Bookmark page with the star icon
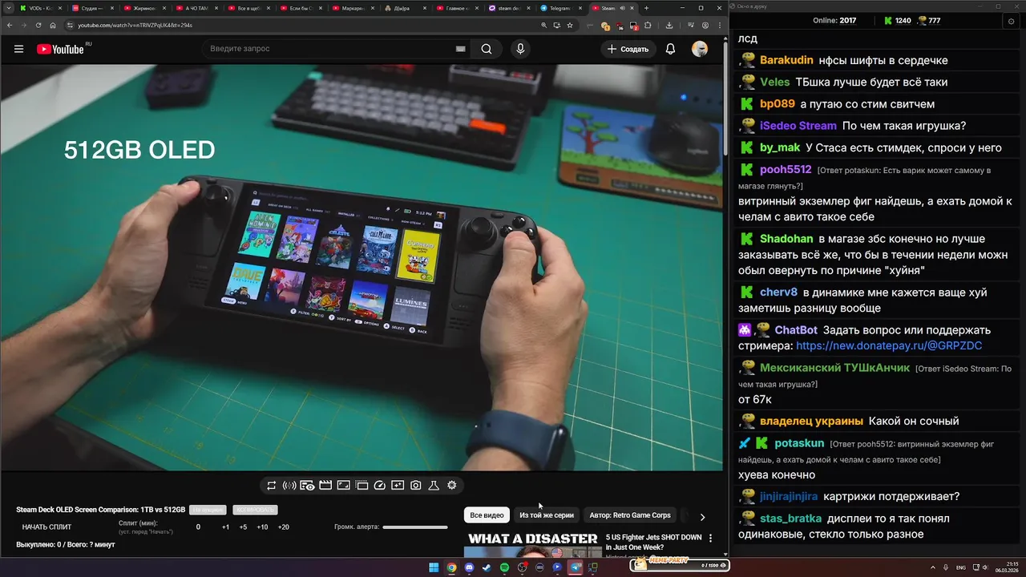Viewport: 1026px width, 577px height. click(x=570, y=25)
